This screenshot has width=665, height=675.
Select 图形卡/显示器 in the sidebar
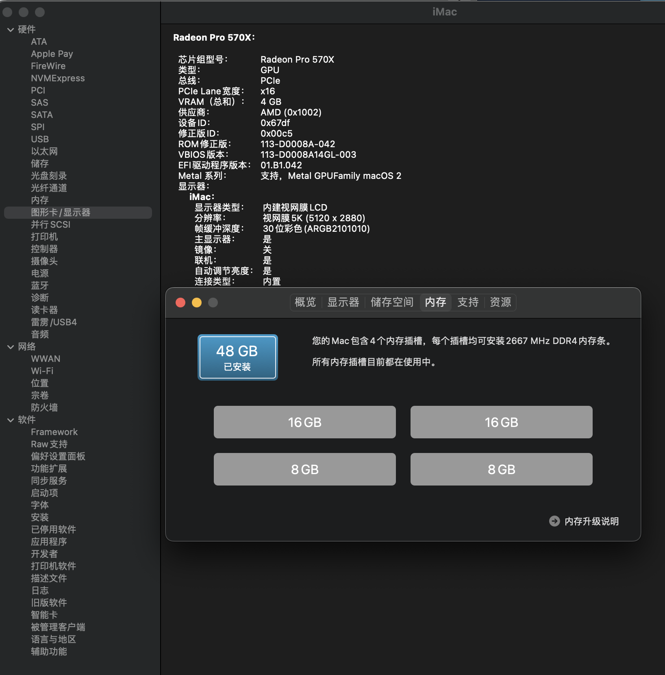78,212
